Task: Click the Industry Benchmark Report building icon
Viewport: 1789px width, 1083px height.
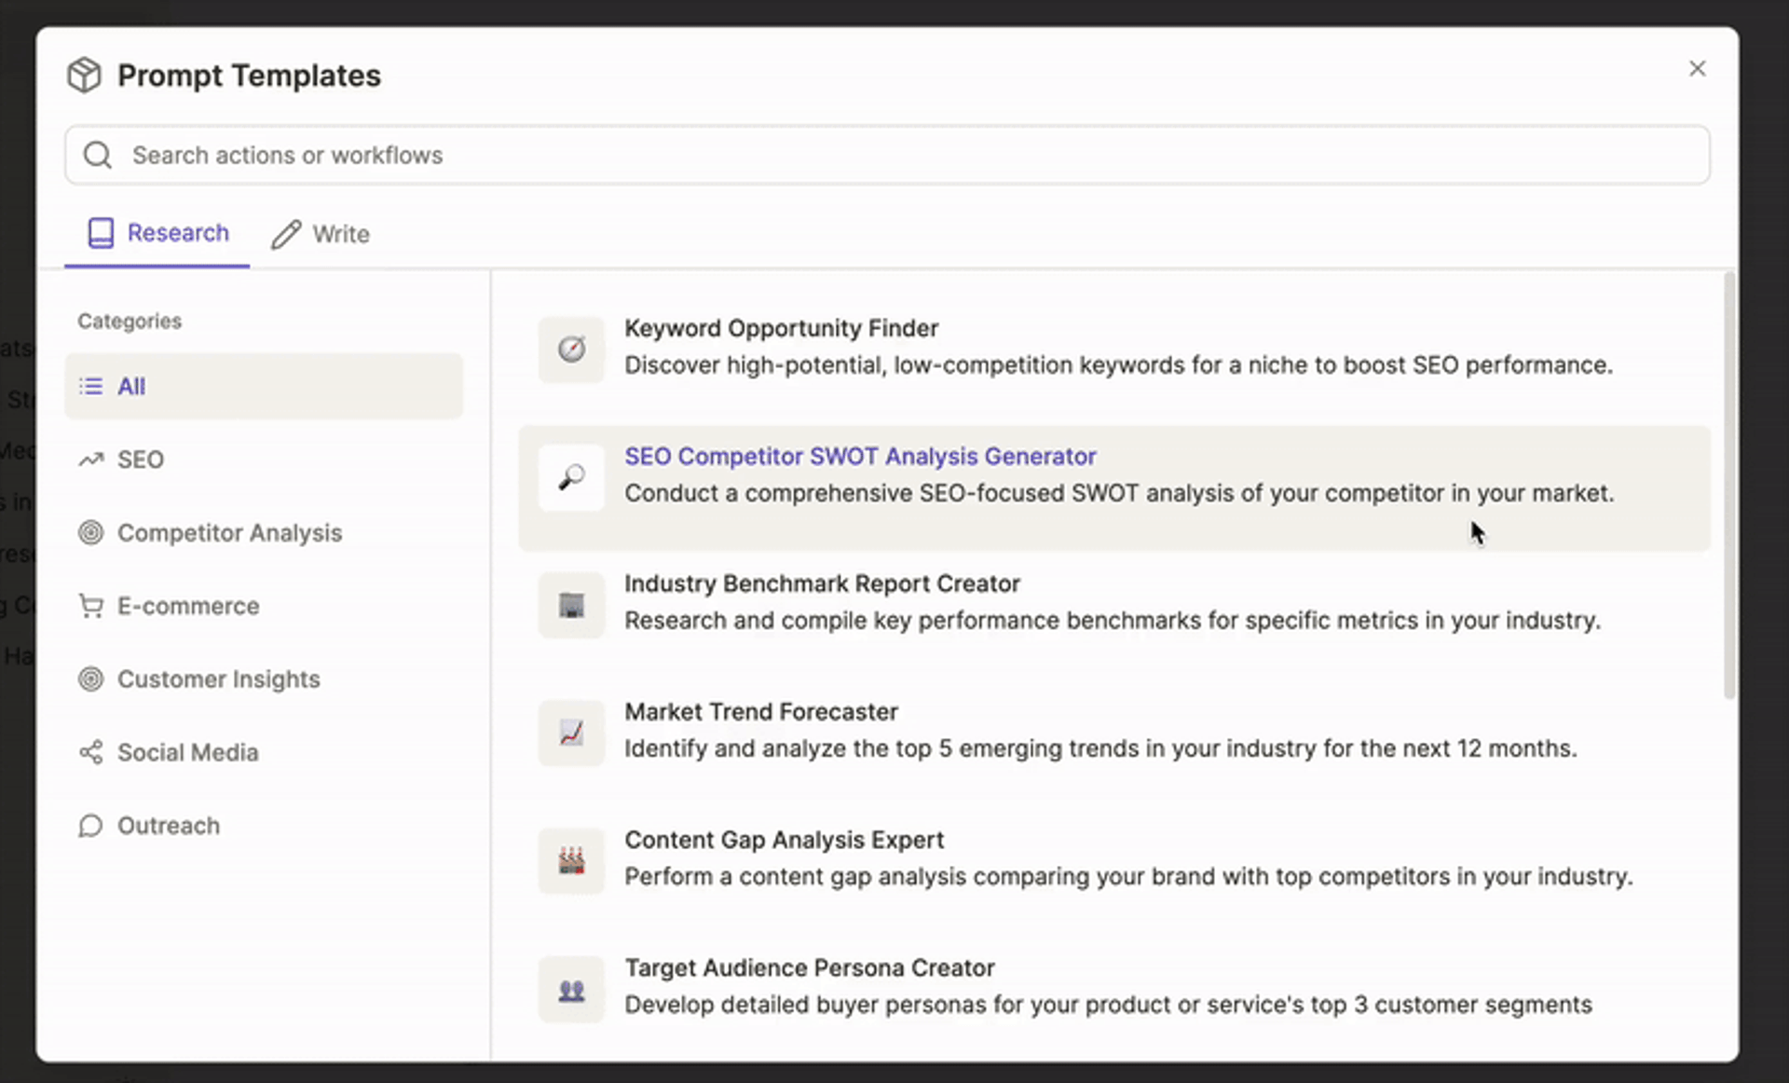Action: [571, 605]
